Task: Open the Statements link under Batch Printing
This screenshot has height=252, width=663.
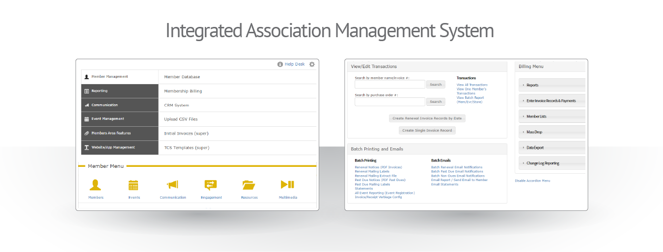Action: [364, 188]
